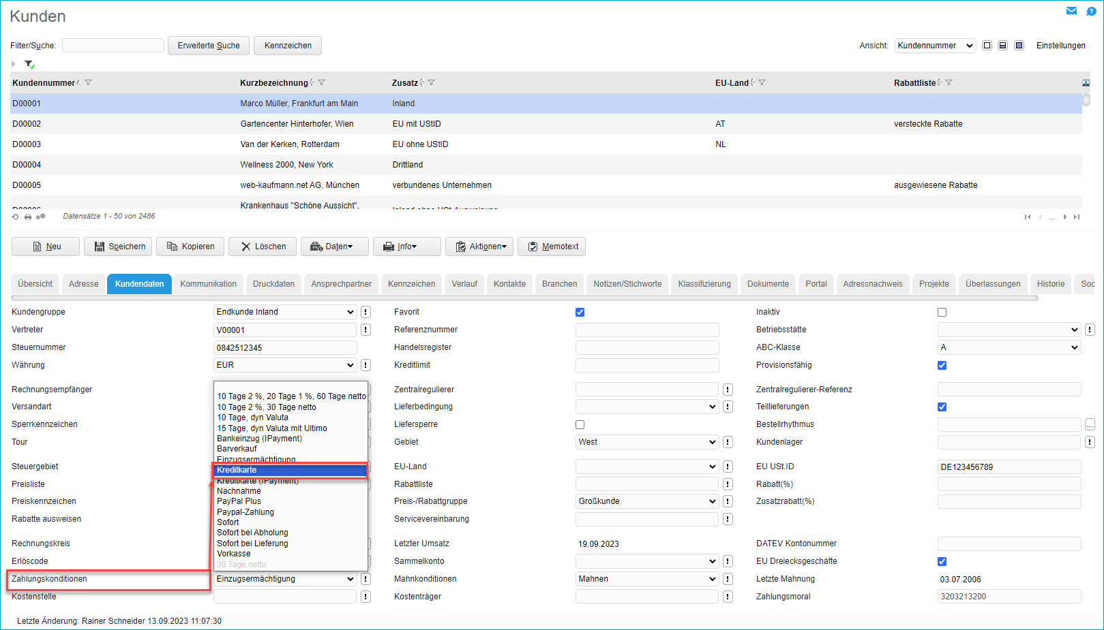
Task: Open the help question mark icon
Action: click(x=1091, y=11)
